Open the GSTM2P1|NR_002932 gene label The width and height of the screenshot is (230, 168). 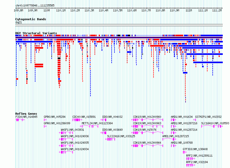coord(208,117)
